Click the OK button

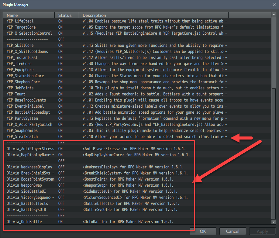point(203,231)
